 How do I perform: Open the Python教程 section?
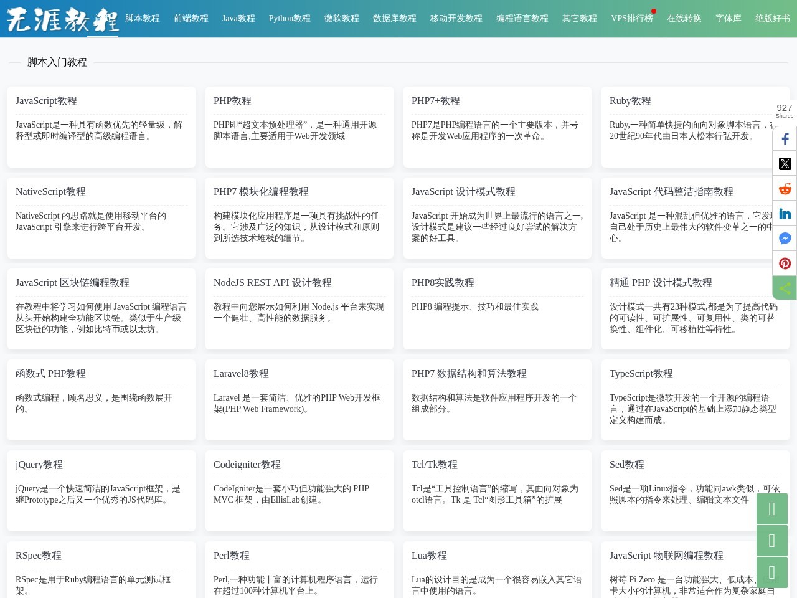pos(290,19)
